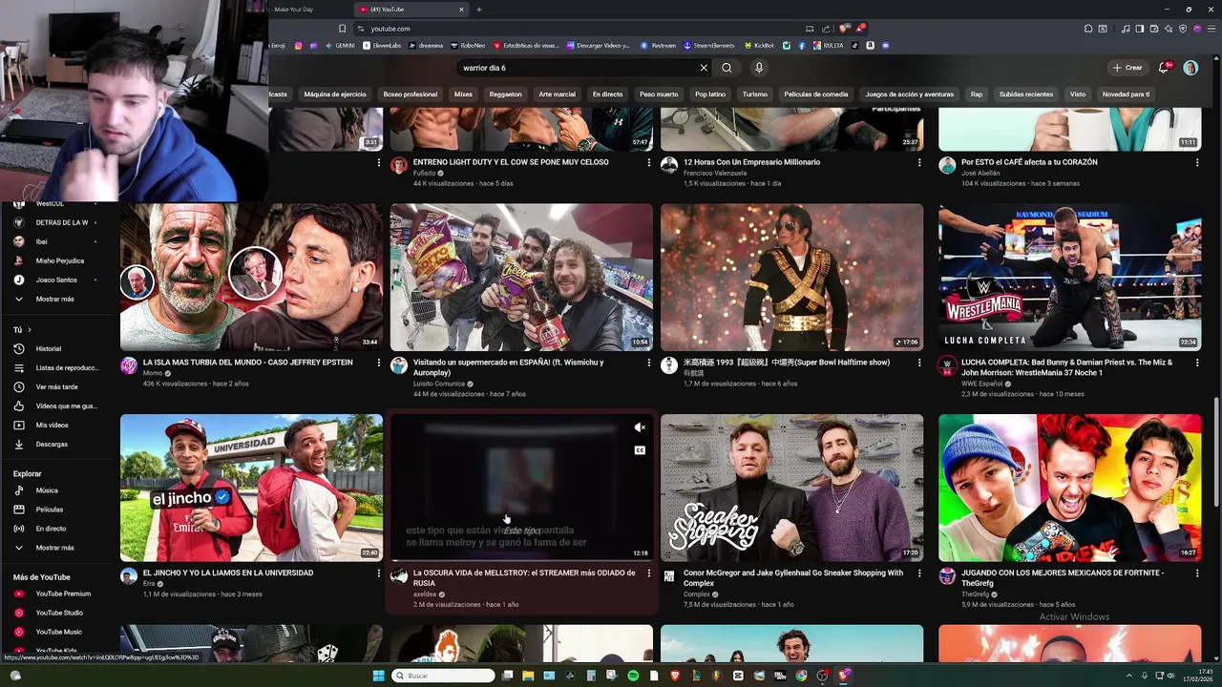1222x687 pixels.
Task: Open the axeldes channel name link
Action: [425, 594]
